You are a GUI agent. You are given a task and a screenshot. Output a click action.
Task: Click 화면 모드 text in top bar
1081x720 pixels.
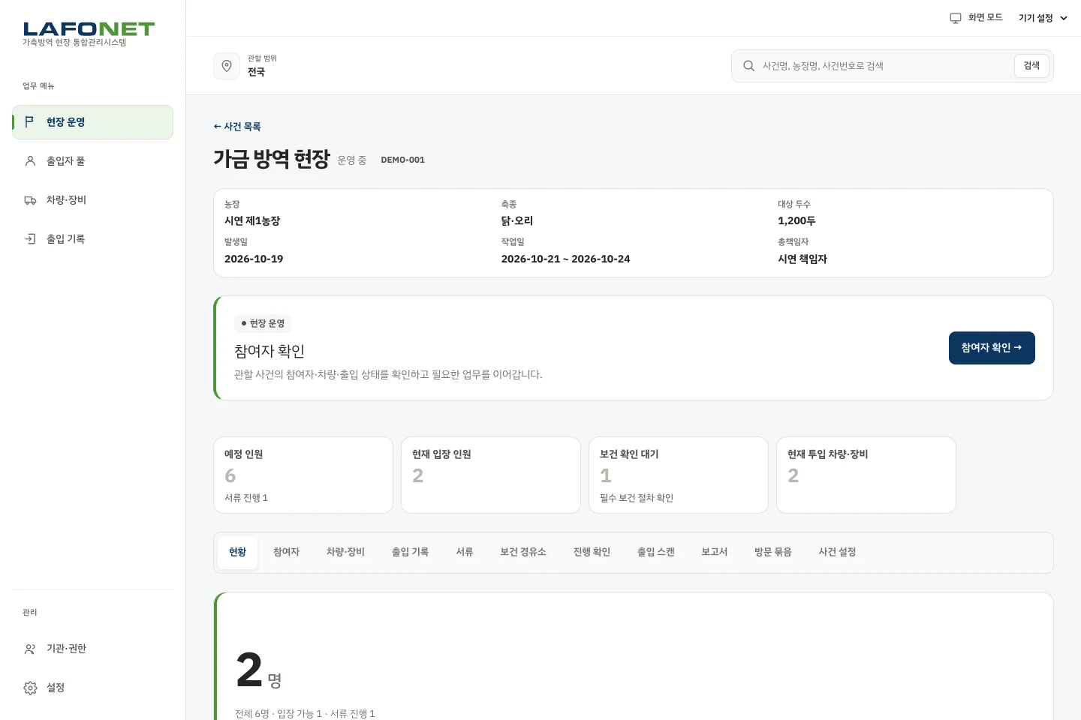(x=985, y=18)
